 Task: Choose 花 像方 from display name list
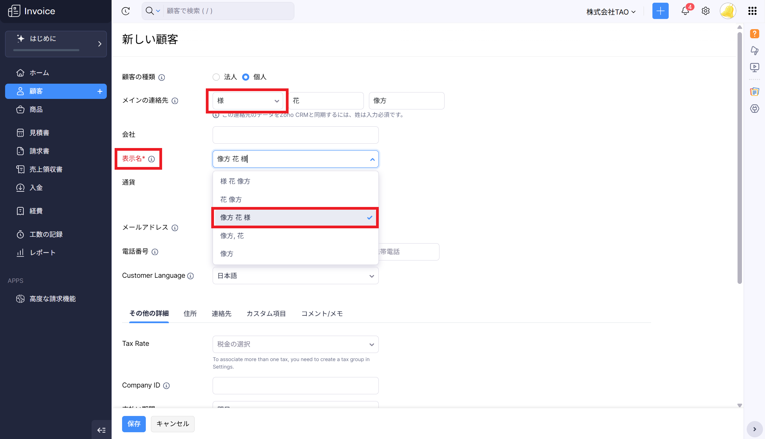point(231,200)
